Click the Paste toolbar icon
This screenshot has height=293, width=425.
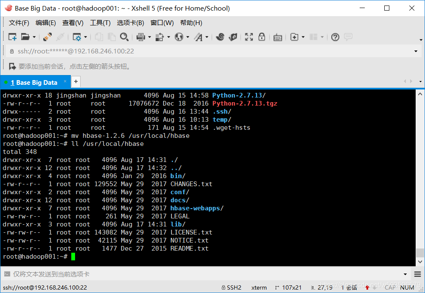[112, 37]
